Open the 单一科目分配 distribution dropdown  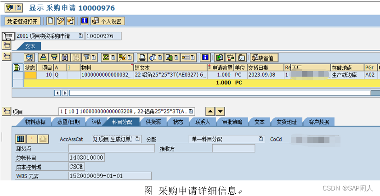coord(261,139)
